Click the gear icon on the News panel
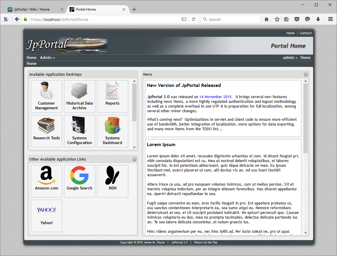337x256 pixels. coord(305,74)
